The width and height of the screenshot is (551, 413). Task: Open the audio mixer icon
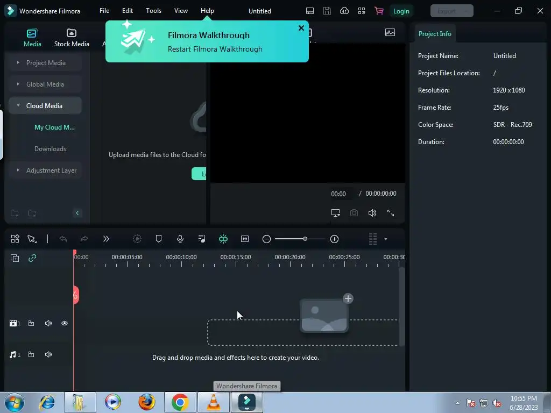click(202, 239)
